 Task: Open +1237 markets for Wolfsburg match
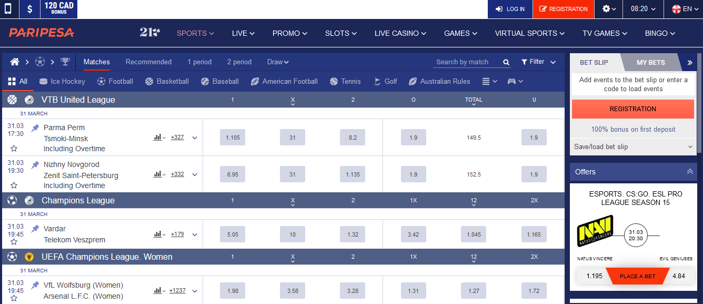(177, 290)
